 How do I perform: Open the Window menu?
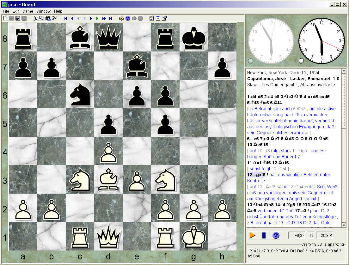click(x=44, y=11)
